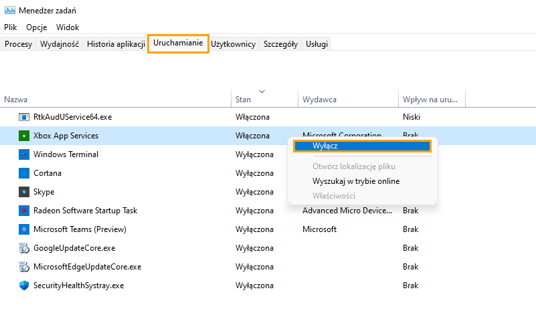Open the Opcje menu
536x335 pixels.
37,27
